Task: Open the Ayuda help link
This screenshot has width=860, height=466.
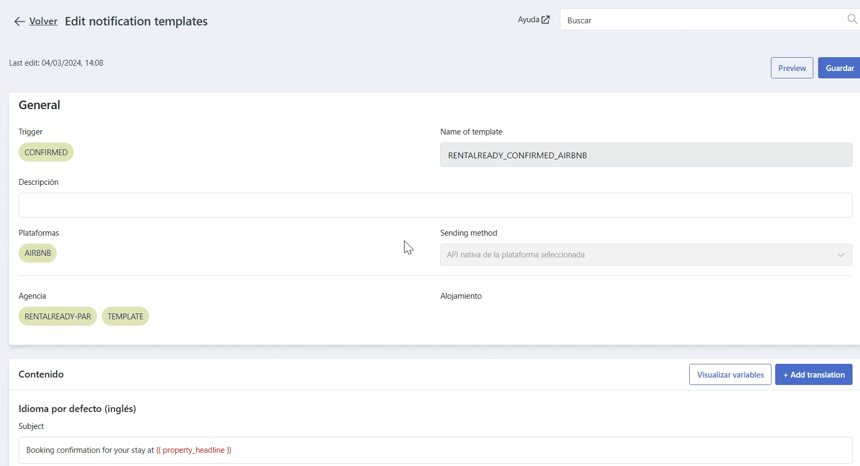Action: tap(533, 20)
